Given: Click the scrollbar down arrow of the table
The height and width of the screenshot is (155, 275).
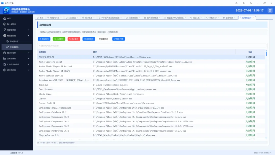Looking at the screenshot, I should (266, 138).
